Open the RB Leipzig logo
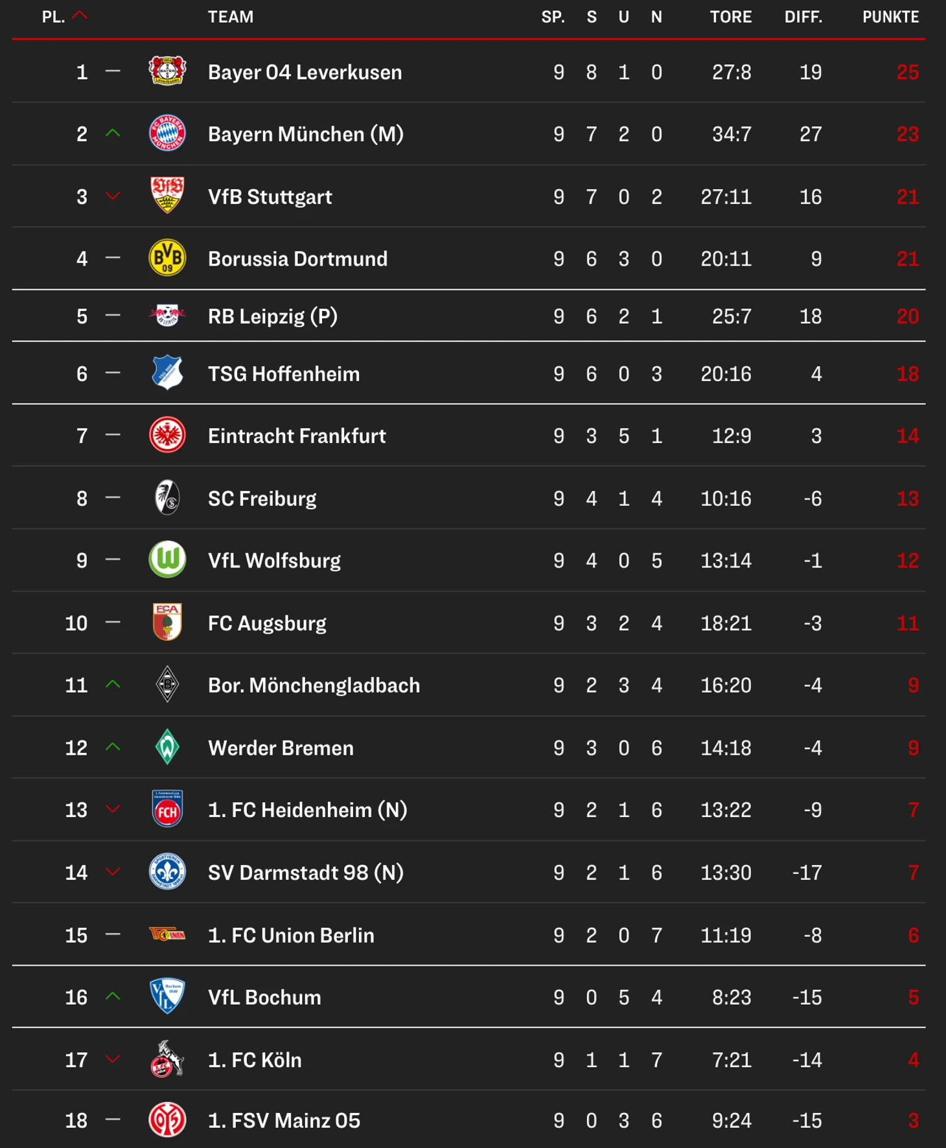Image resolution: width=946 pixels, height=1148 pixels. coord(167,316)
